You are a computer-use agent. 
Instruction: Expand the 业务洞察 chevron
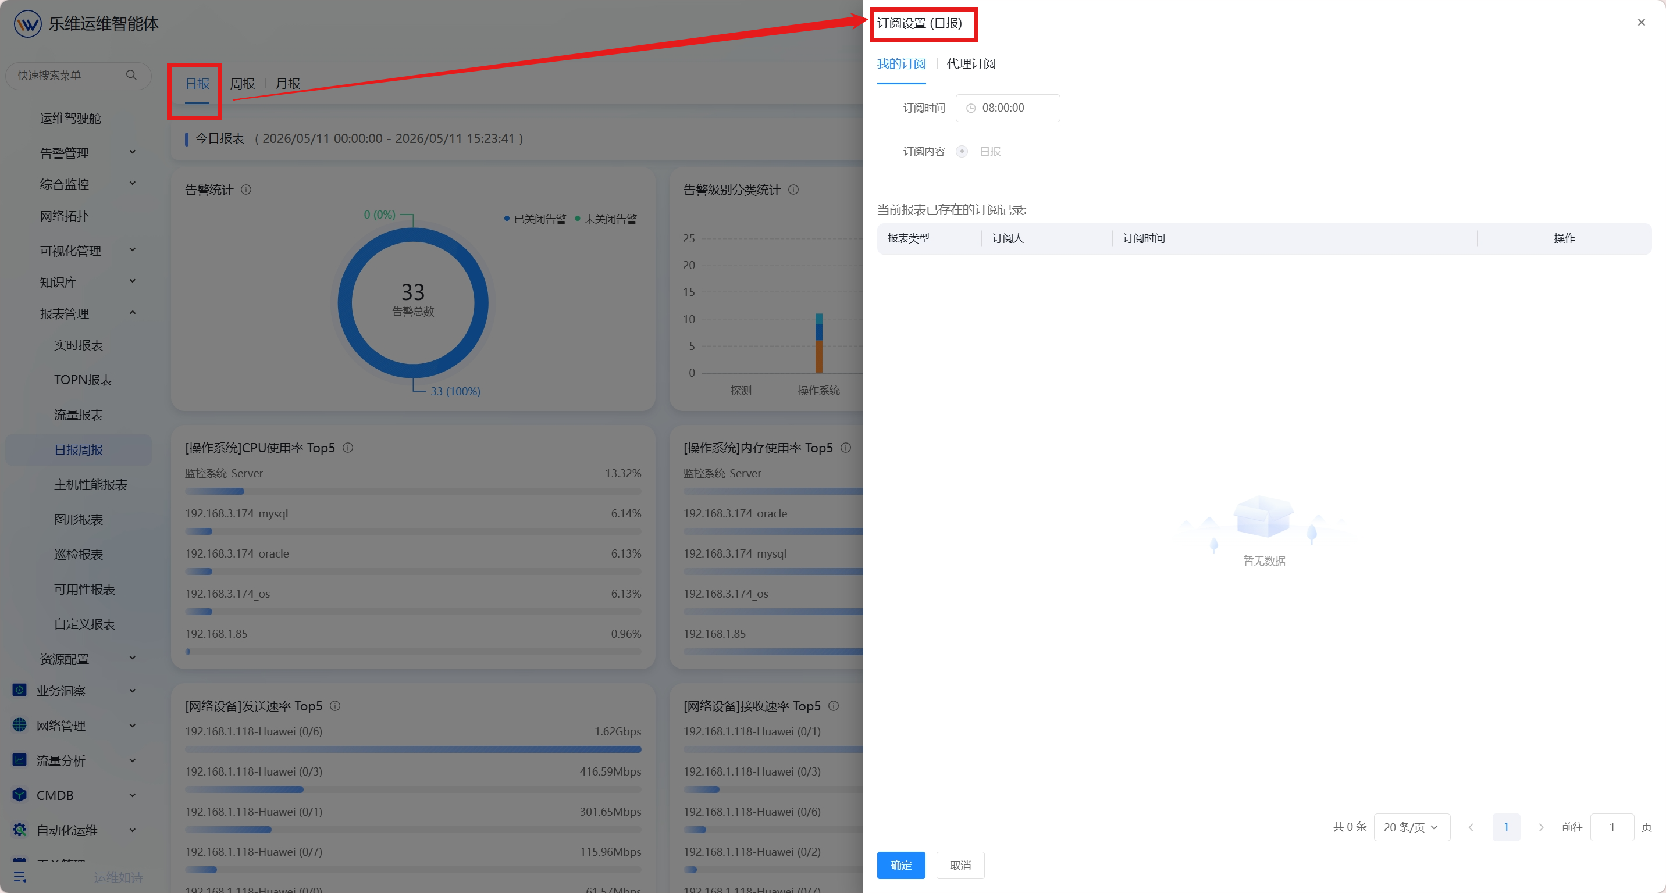pyautogui.click(x=133, y=690)
